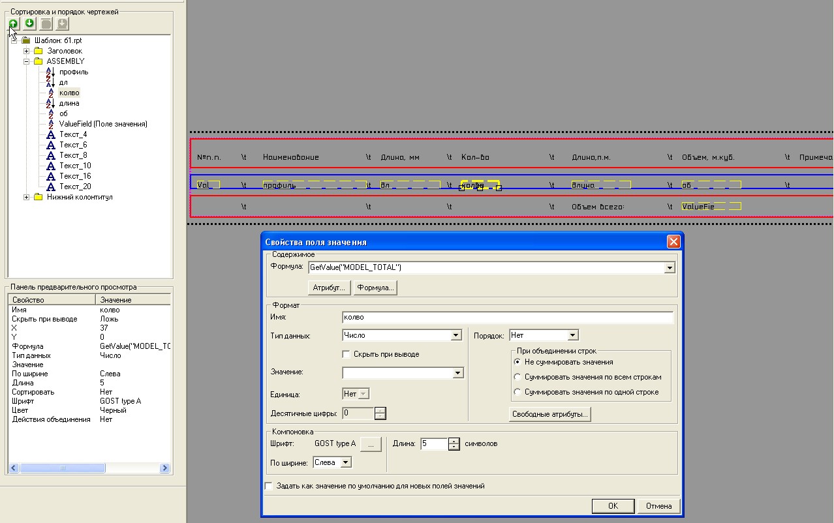Viewport: 834px width, 523px height.
Task: Open the Порядок dropdown
Action: (x=572, y=335)
